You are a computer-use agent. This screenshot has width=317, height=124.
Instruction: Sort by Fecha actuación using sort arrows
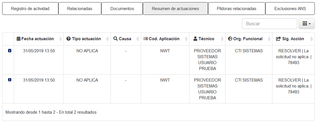(x=60, y=39)
